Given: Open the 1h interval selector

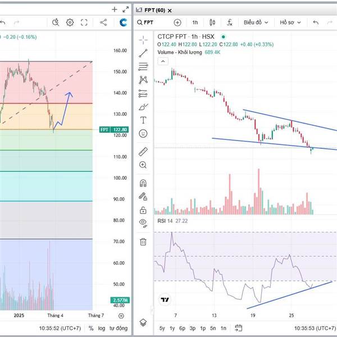Looking at the screenshot, I should click(x=195, y=22).
